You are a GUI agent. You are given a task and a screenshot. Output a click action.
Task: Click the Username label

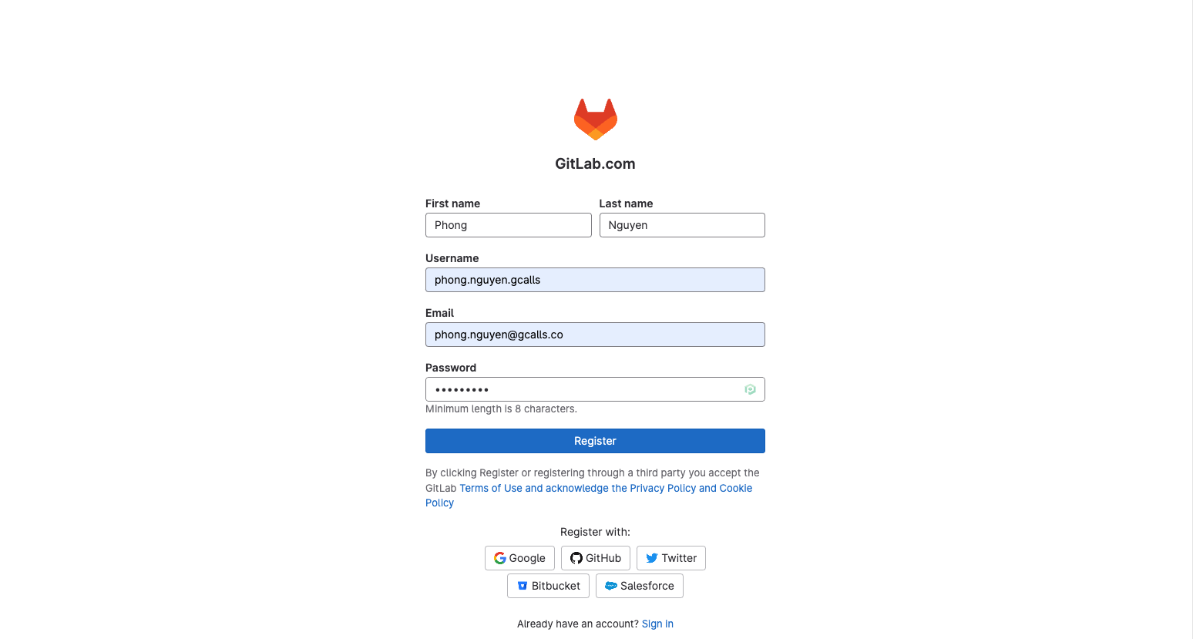tap(452, 258)
